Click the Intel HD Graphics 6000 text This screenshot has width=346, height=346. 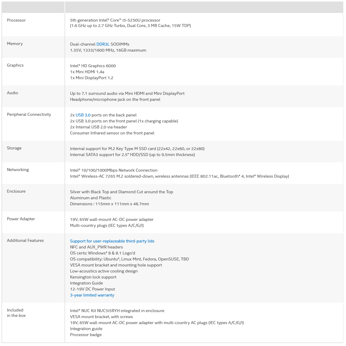93,66
